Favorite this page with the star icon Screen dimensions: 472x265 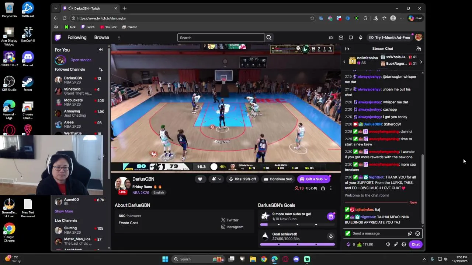tap(312, 18)
